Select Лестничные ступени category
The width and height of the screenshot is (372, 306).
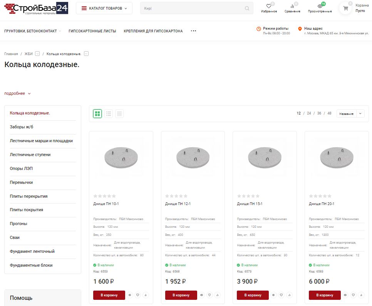(30, 155)
